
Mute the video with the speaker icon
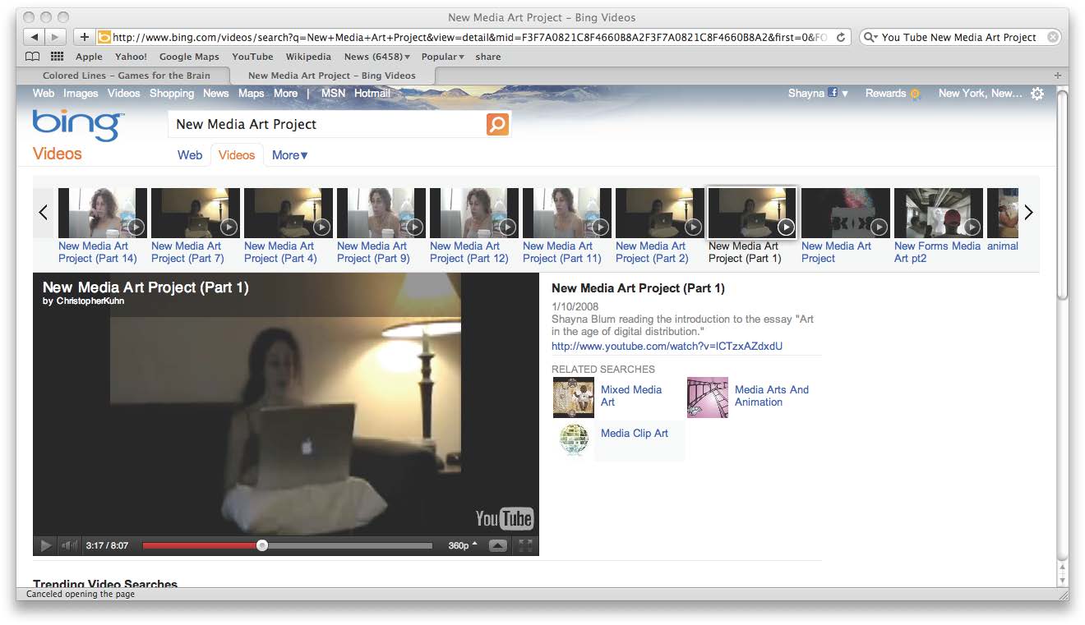[x=70, y=545]
